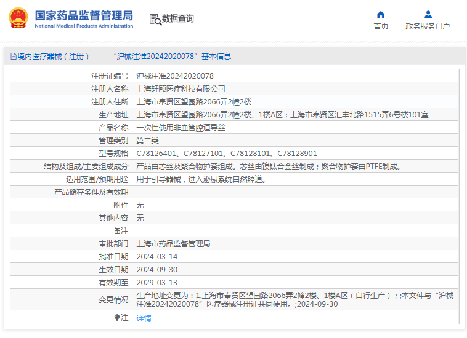
Task: Click National Medical Products Administration subtitle
Action: 84,26
